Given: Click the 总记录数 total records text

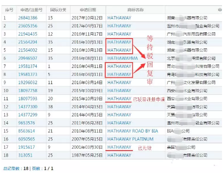Looking at the screenshot, I should coord(16,168).
